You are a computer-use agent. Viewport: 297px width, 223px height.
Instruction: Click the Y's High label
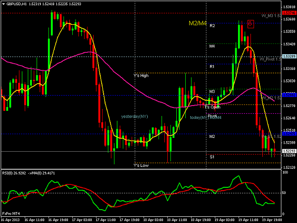[141, 76]
